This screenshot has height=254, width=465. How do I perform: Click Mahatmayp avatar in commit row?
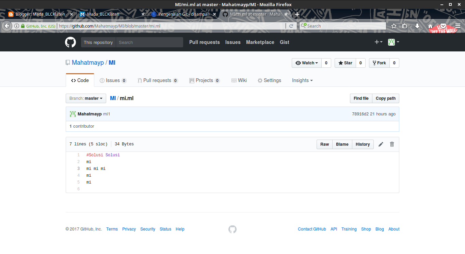pos(73,114)
